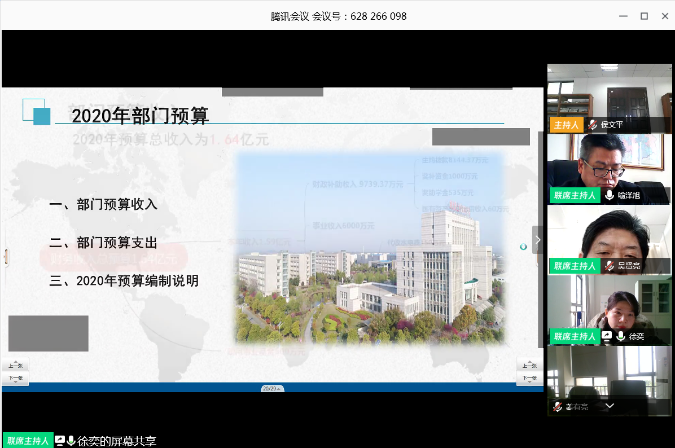Screen dimensions: 675x448
Task: Click the 主持人 badge on 侯文平's tile
Action: (x=566, y=125)
